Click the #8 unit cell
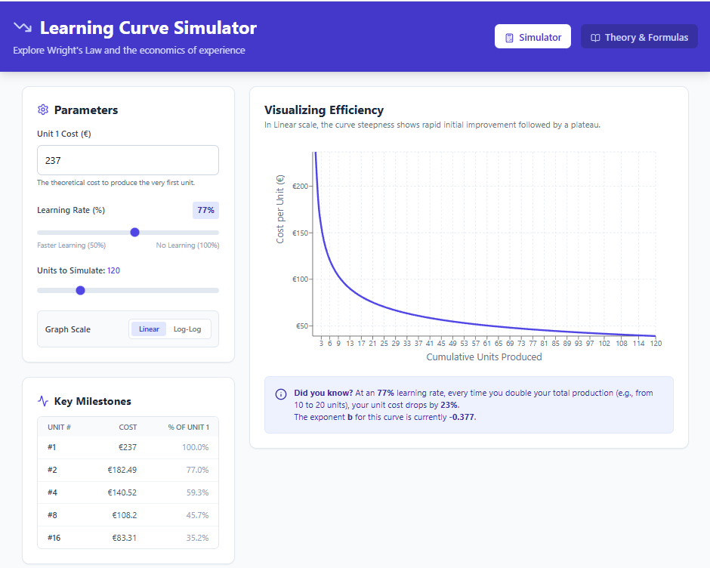Screen dimensions: 710x568 (x=52, y=515)
